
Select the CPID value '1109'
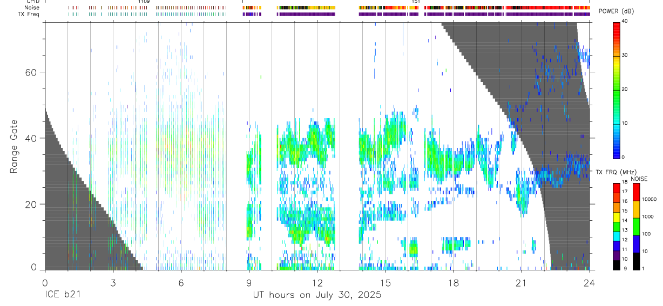pos(144,2)
